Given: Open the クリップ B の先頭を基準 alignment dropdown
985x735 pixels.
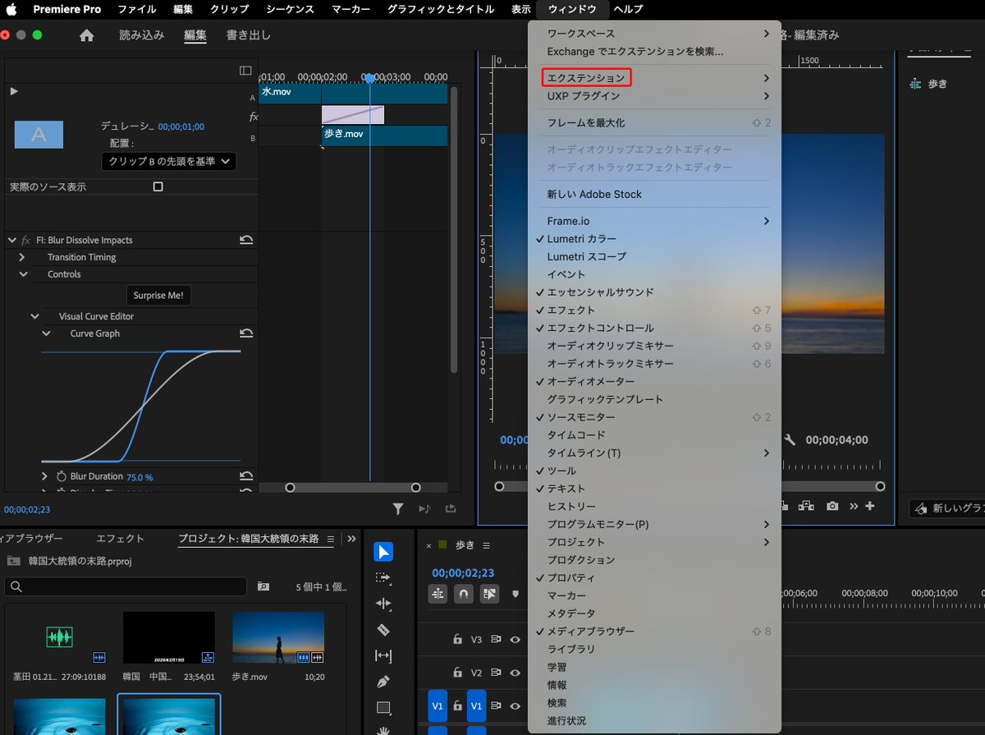Looking at the screenshot, I should point(169,161).
